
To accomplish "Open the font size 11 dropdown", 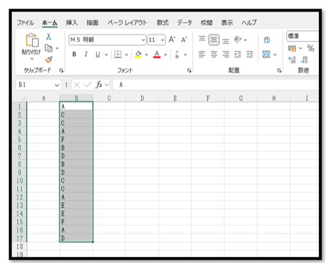I will 163,40.
